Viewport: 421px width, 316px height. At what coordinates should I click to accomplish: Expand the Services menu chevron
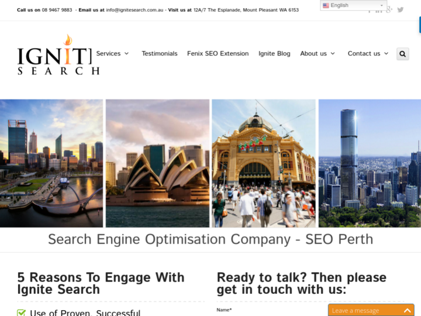point(126,53)
